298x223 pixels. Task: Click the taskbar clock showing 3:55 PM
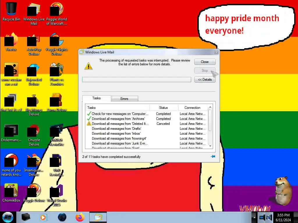(283, 217)
